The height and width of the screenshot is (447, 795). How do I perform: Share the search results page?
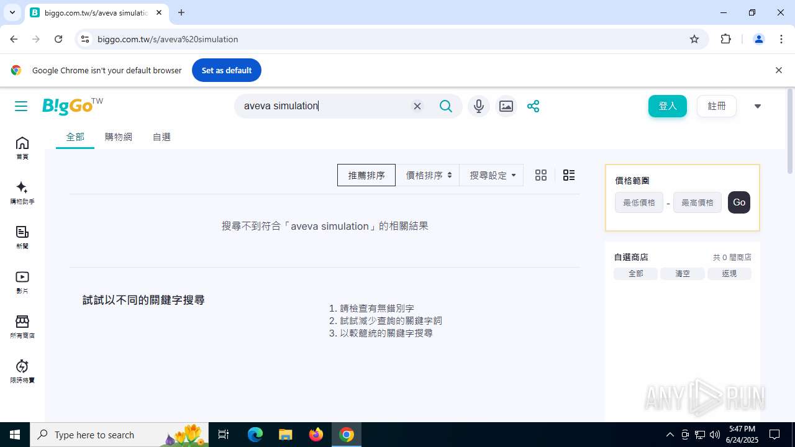(533, 106)
